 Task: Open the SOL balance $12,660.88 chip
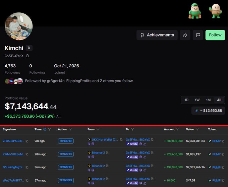point(208,111)
